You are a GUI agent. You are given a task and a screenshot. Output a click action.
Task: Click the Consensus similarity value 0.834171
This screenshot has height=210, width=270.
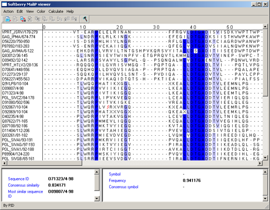coord(57,185)
